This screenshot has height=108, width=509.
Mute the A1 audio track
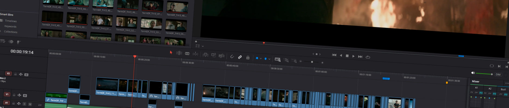30,104
